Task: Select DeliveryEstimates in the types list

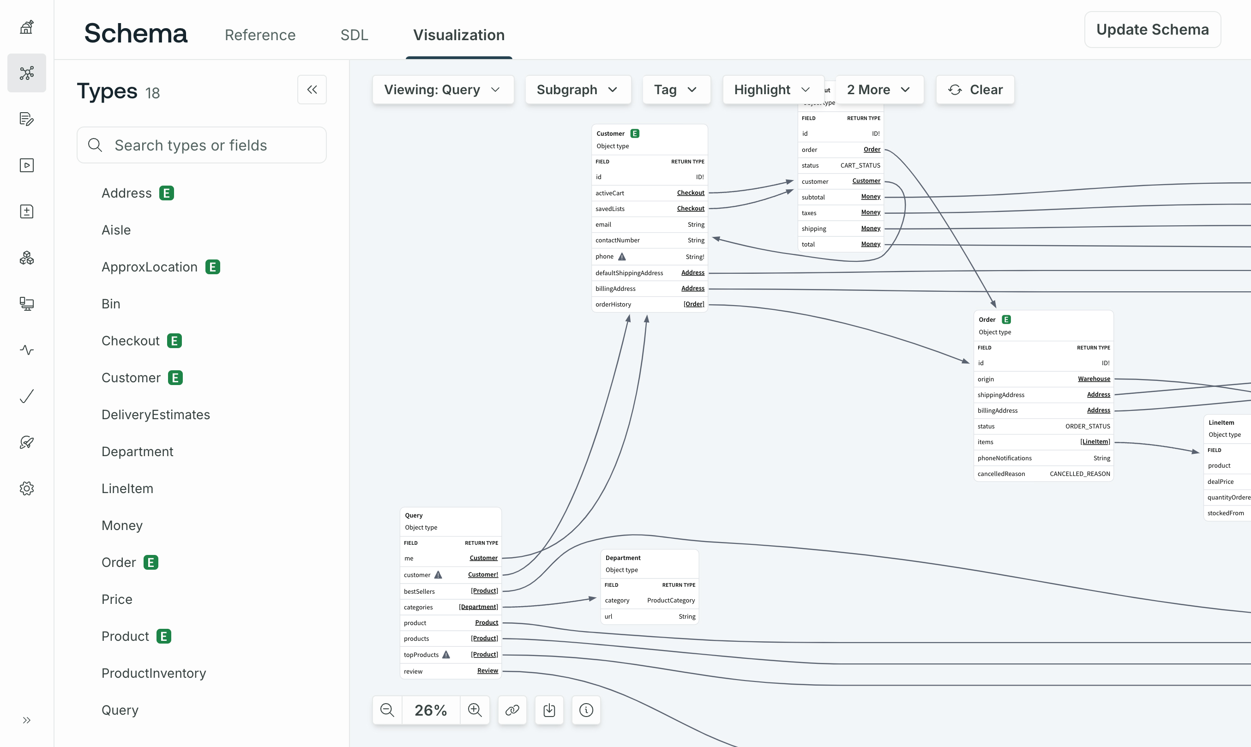Action: coord(156,415)
